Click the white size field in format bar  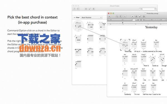(134, 20)
